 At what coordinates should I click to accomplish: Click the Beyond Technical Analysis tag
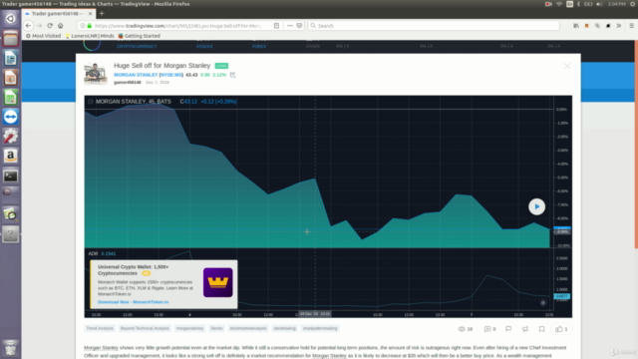(x=145, y=328)
